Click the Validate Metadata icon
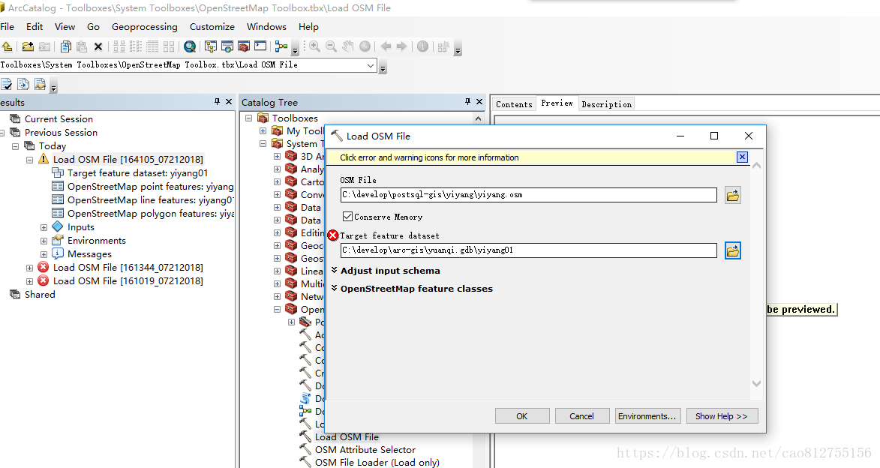Screen dimensions: 880x468 coord(7,84)
